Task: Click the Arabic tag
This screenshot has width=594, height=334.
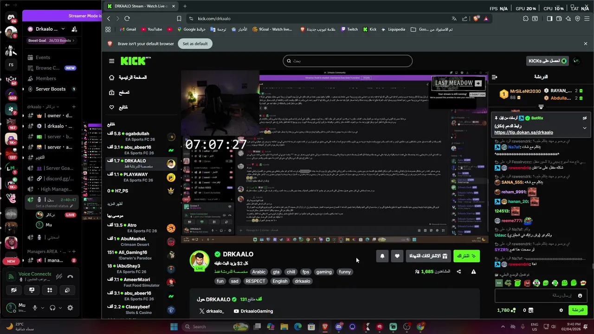Action: click(x=259, y=272)
